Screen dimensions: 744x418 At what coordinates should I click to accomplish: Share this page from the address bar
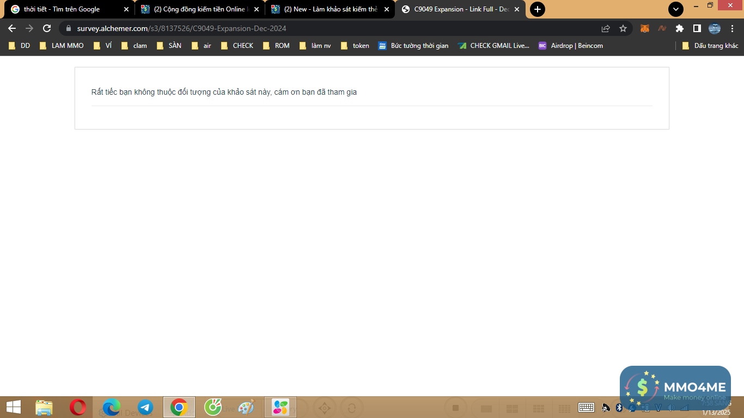pyautogui.click(x=606, y=28)
